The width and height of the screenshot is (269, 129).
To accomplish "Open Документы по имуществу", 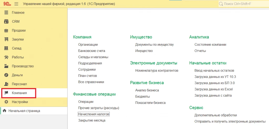I will pos(154,45).
